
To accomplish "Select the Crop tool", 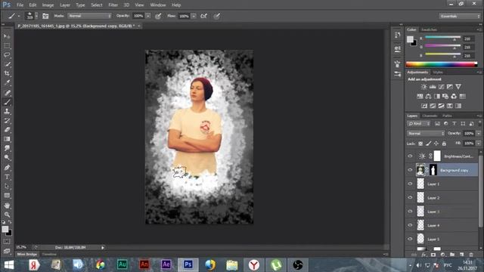I will 7,73.
